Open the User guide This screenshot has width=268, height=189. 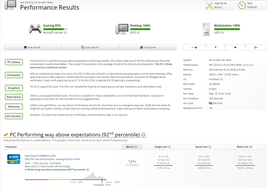(x=148, y=47)
